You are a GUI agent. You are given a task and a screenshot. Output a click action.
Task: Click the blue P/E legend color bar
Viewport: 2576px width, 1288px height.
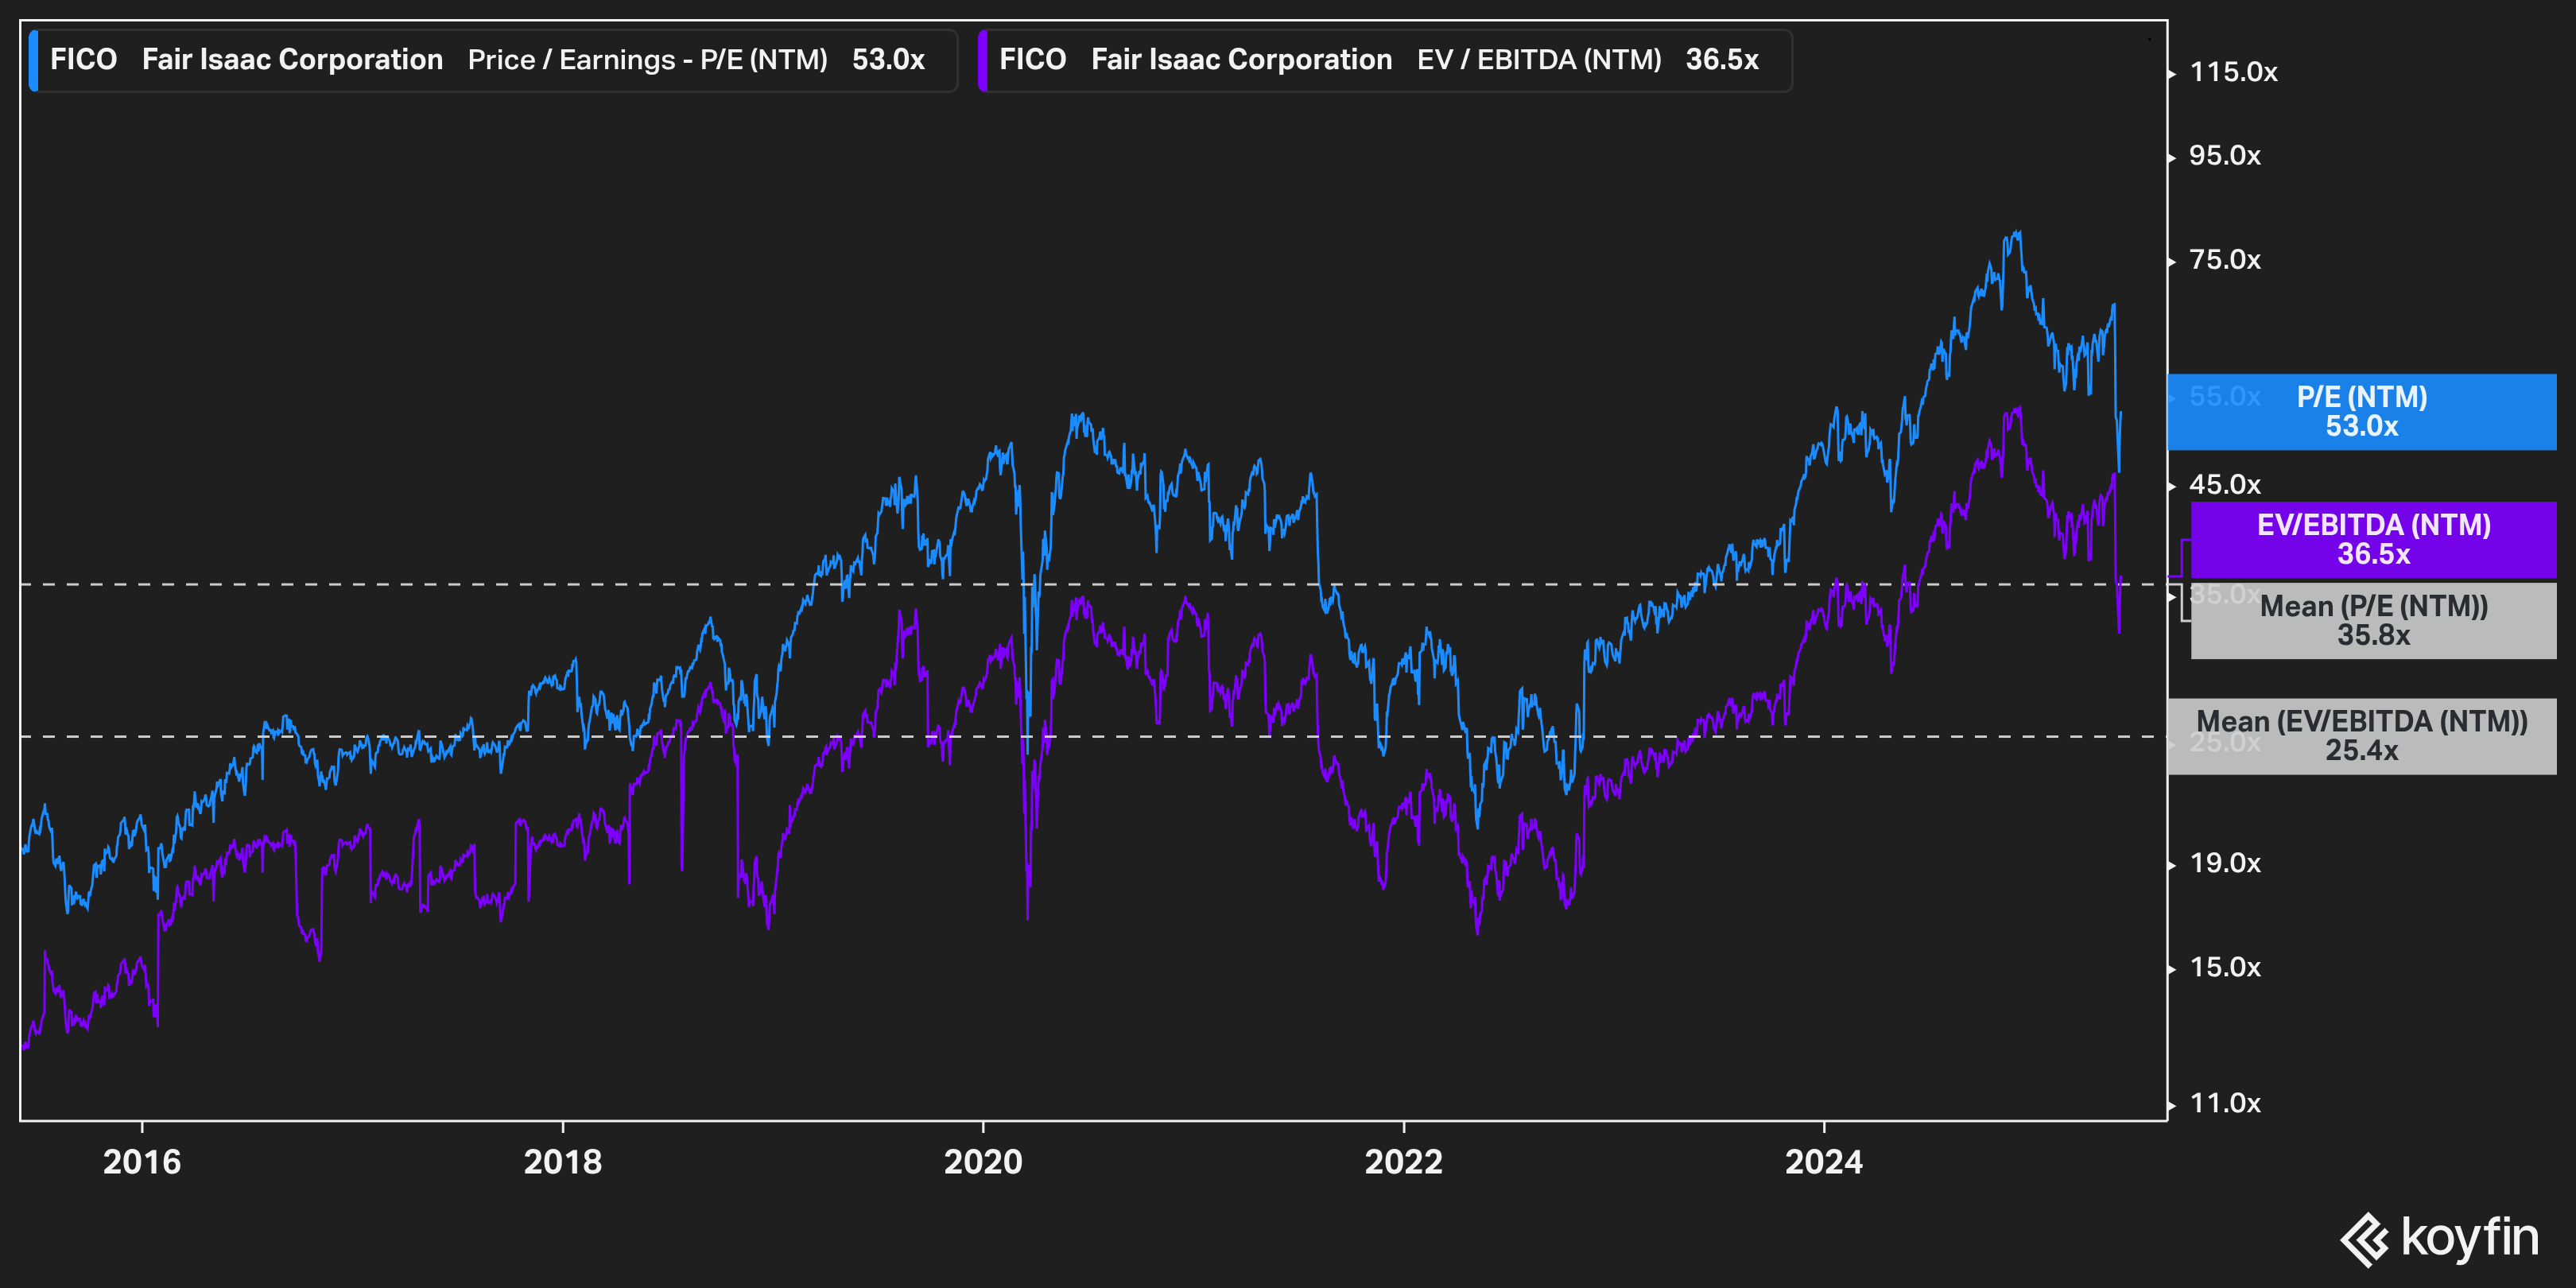coord(33,60)
